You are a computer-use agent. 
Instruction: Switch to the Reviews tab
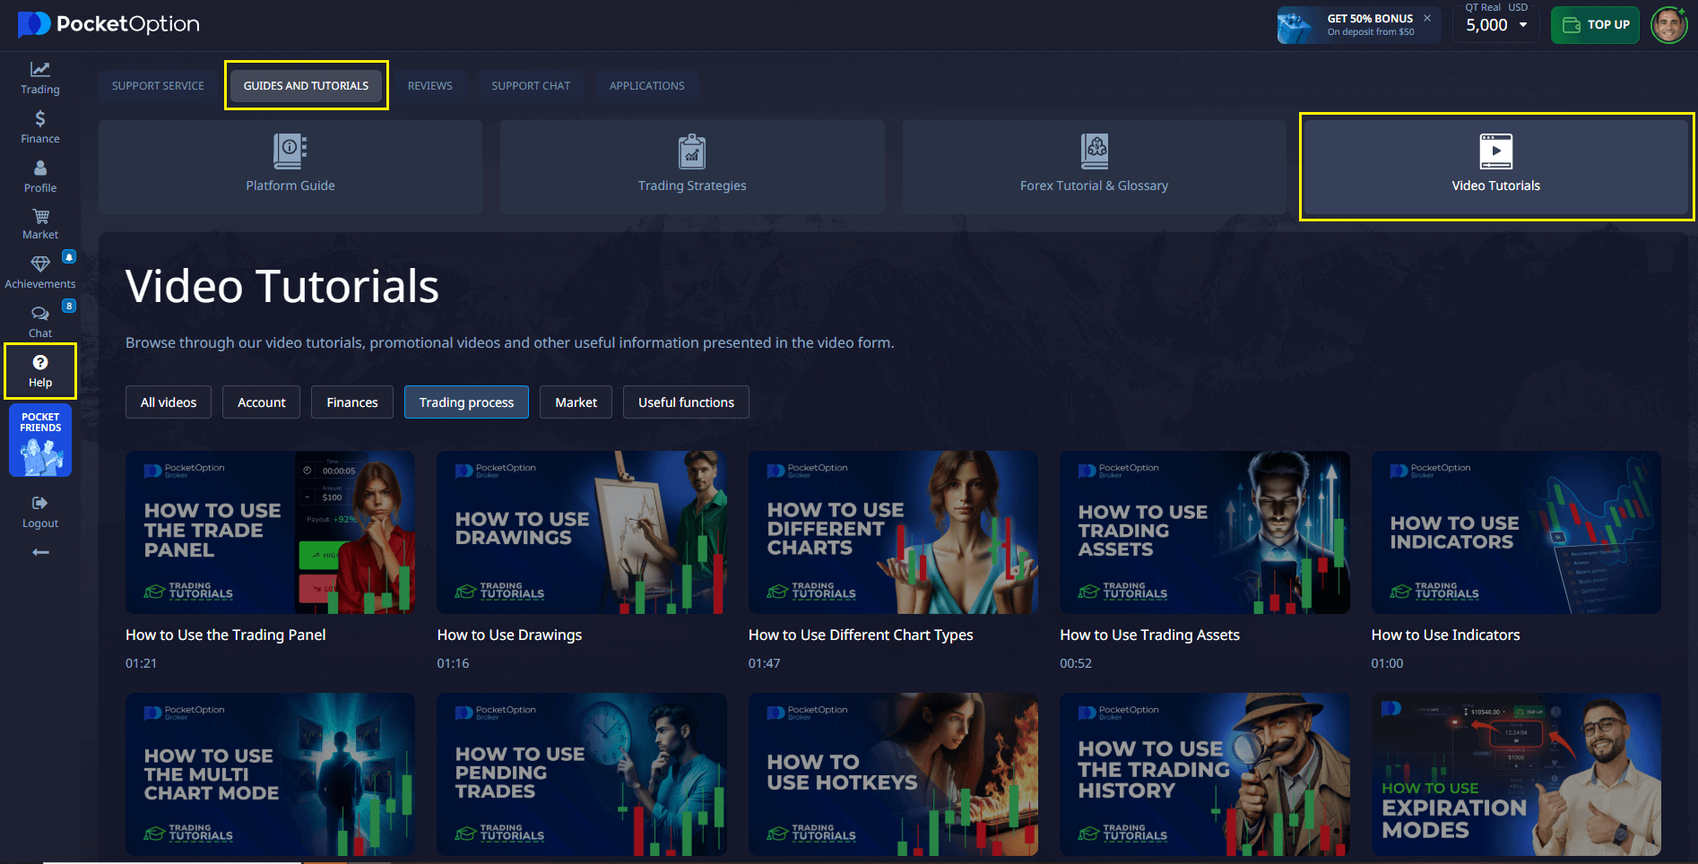point(429,86)
